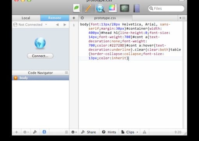This screenshot has width=199, height=141.
Task: Click the Files search field
Action: (166, 9)
